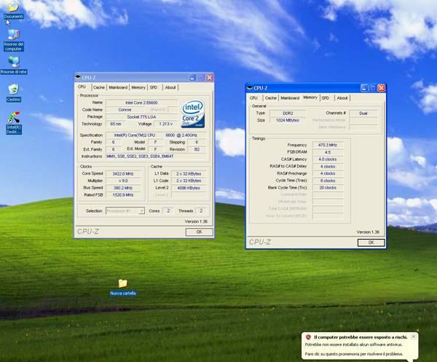Switch to Cache tab in left CPU-Z window

(x=98, y=87)
